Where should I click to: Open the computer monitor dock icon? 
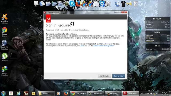[x=36, y=3]
